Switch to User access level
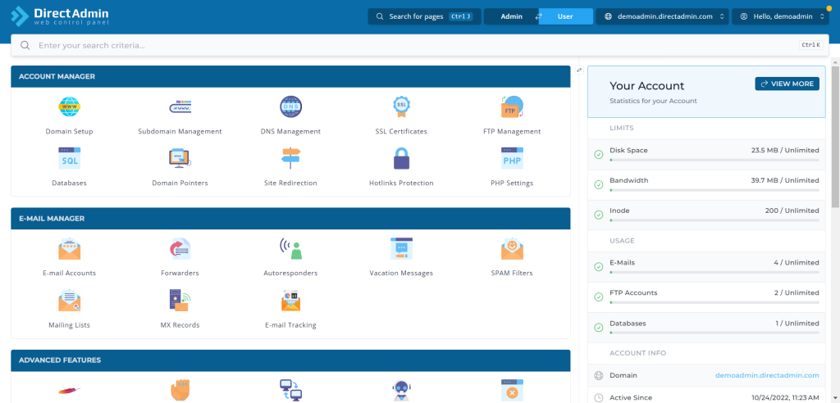The width and height of the screenshot is (840, 403). (565, 16)
